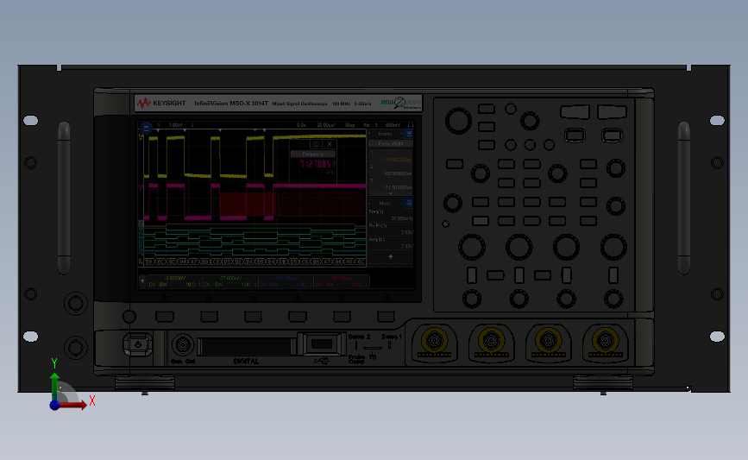748x460 pixels.
Task: Click the dock icon on Frequency popup
Action: [315, 144]
